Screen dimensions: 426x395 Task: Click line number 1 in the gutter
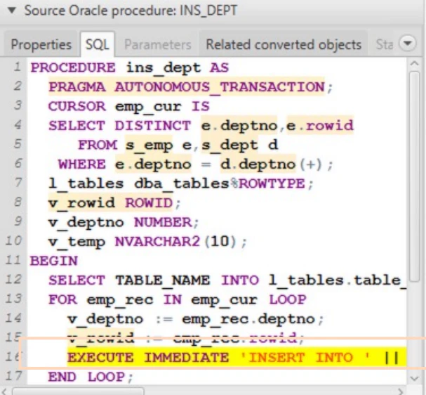(x=17, y=67)
